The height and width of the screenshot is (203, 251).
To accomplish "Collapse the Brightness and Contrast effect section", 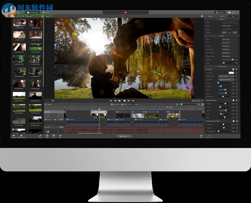I will pos(206,121).
